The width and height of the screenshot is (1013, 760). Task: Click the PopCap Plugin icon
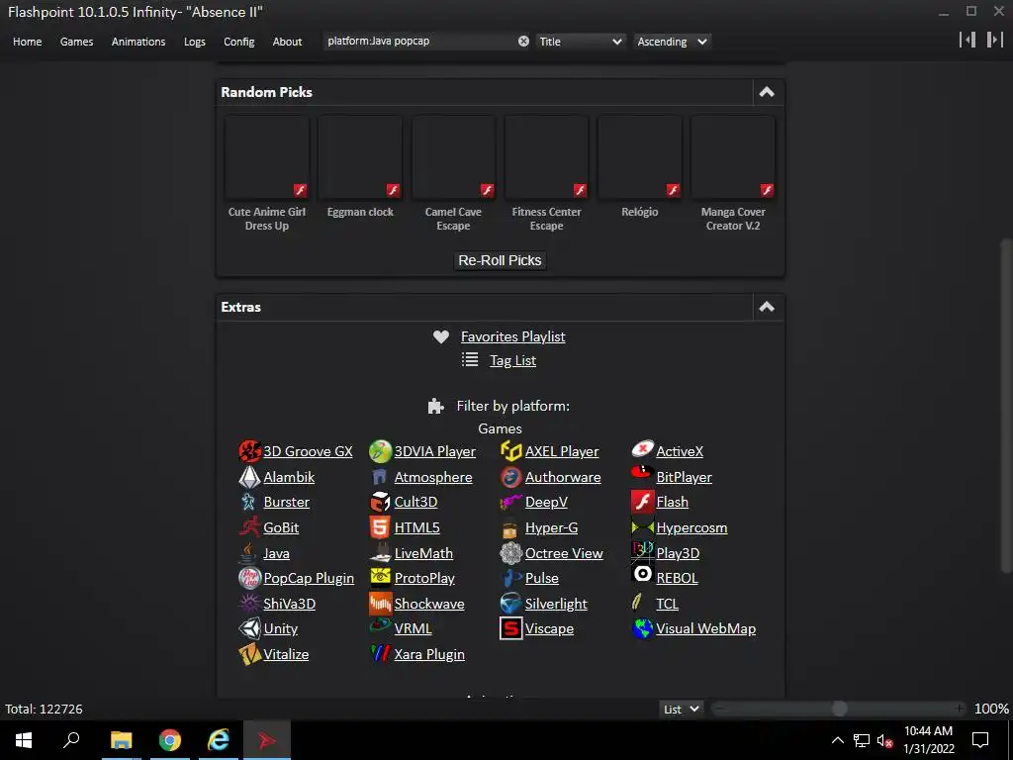249,578
